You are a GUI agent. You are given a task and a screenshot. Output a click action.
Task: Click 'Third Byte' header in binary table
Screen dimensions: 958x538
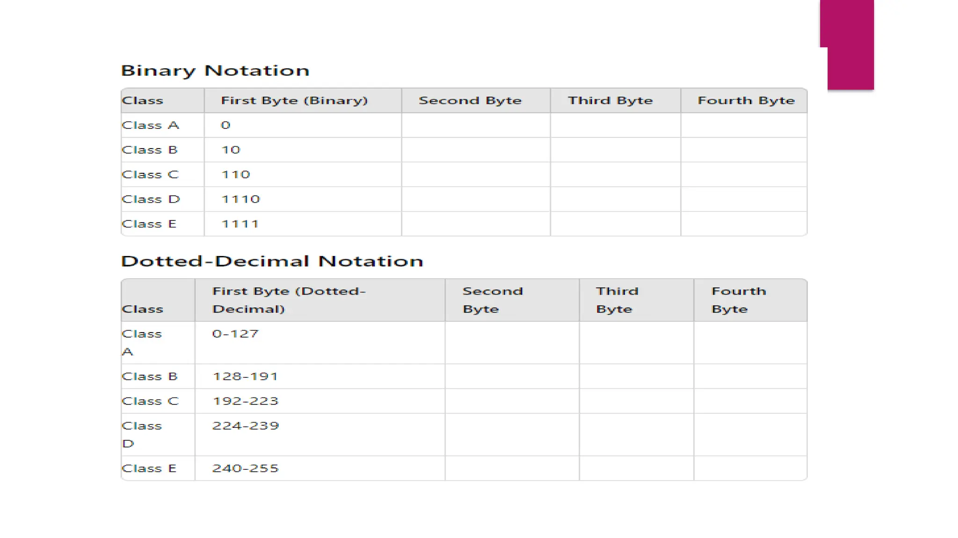coord(610,100)
